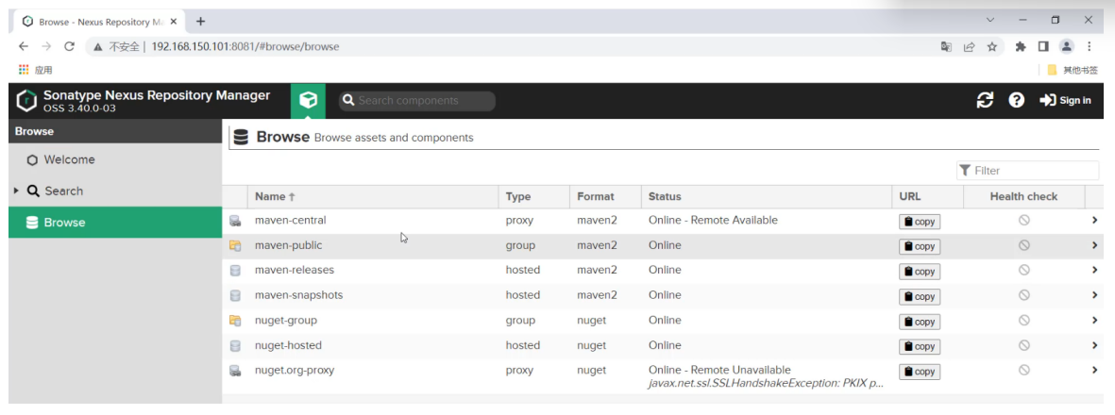
Task: Select Browse in the sidebar
Action: pyautogui.click(x=115, y=223)
